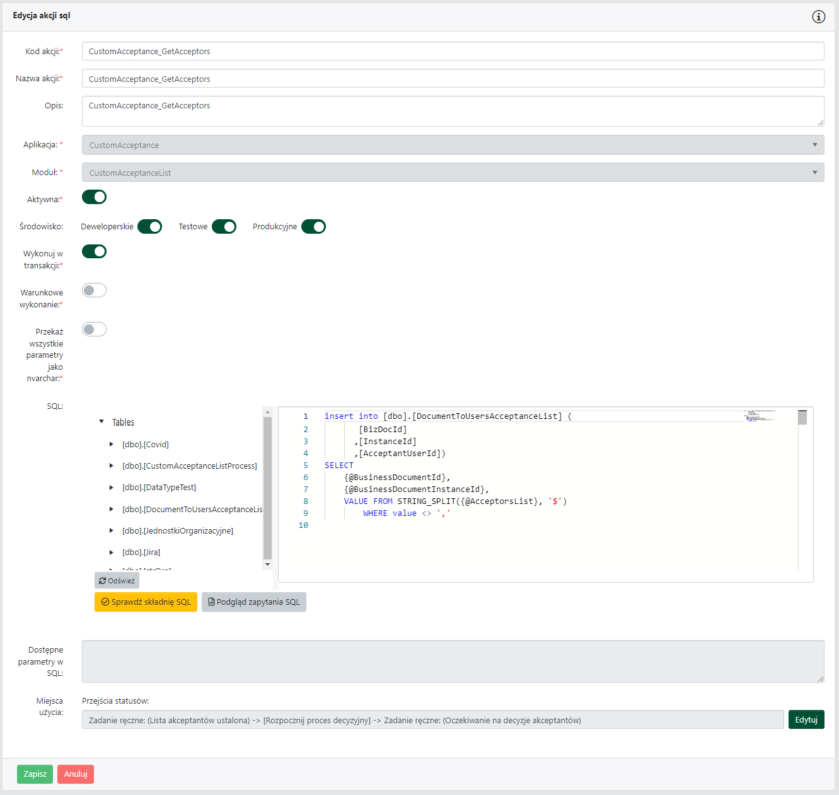
Task: Enable passing all parameters as nvarchar
Action: tap(94, 329)
